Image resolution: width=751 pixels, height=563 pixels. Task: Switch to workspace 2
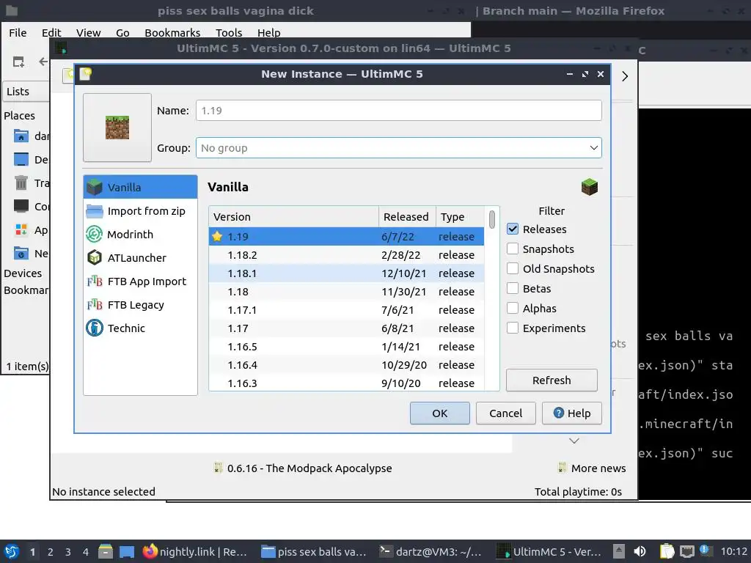point(50,552)
